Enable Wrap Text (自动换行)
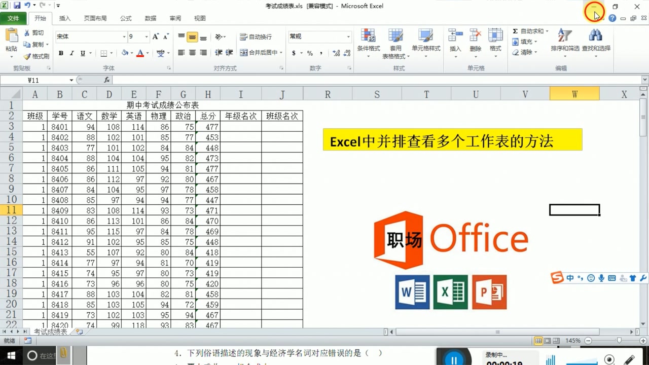This screenshot has height=365, width=649. 256,37
